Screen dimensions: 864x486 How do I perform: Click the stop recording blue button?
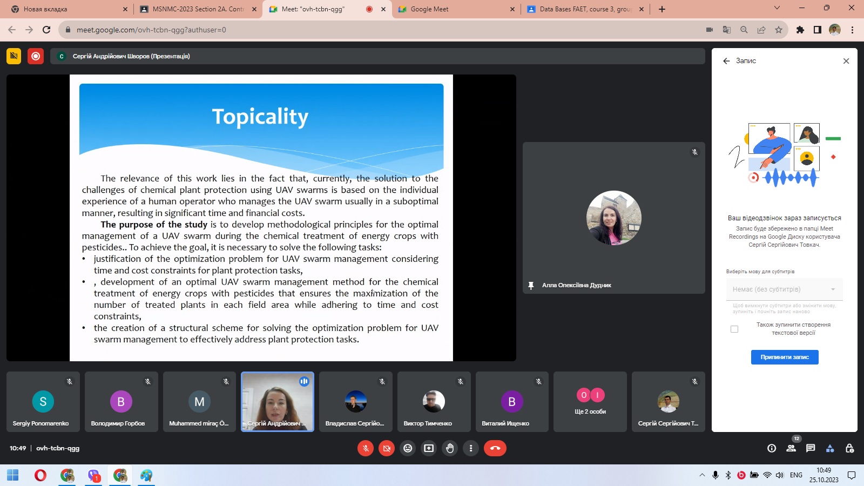(x=785, y=357)
